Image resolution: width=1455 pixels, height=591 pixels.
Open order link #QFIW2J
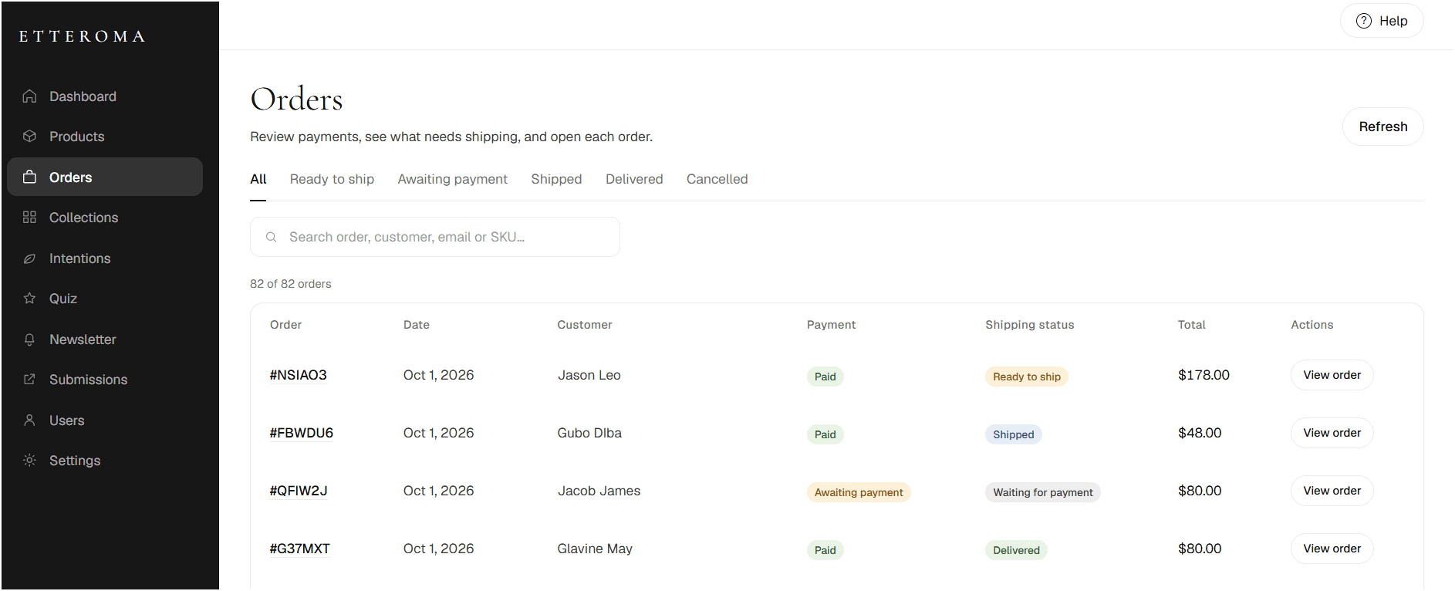(x=299, y=491)
